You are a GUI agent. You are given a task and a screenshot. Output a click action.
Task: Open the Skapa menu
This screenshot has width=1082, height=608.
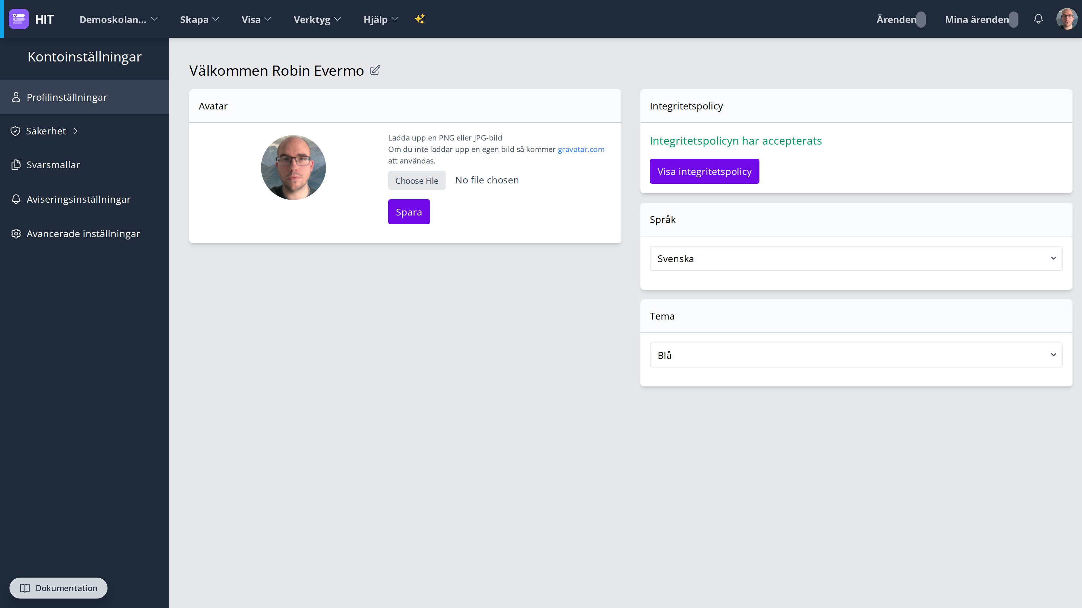(x=199, y=19)
